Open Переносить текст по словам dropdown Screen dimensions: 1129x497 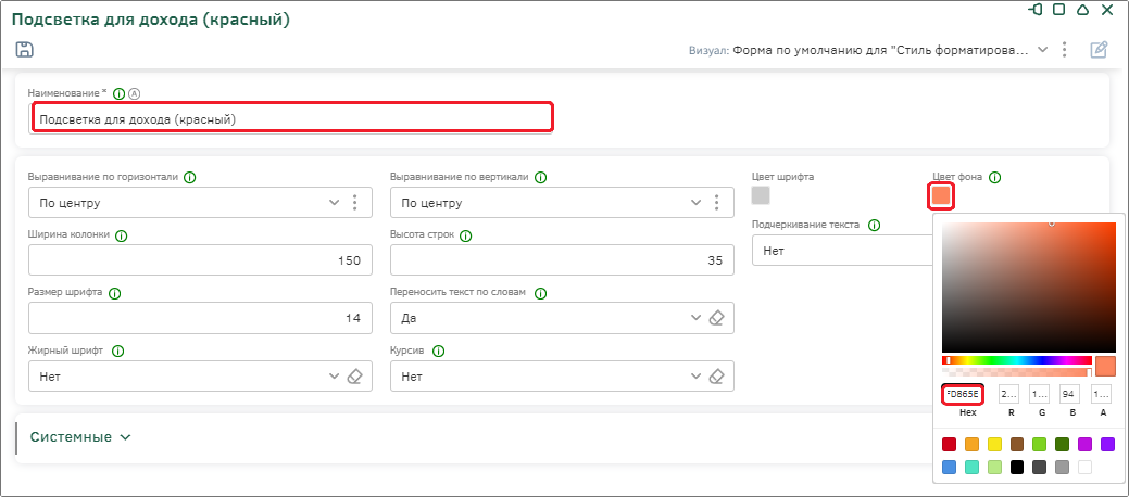pyautogui.click(x=695, y=317)
